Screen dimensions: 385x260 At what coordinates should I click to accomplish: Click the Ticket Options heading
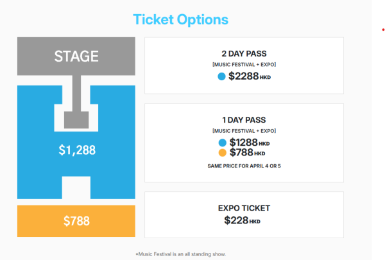[x=180, y=19]
